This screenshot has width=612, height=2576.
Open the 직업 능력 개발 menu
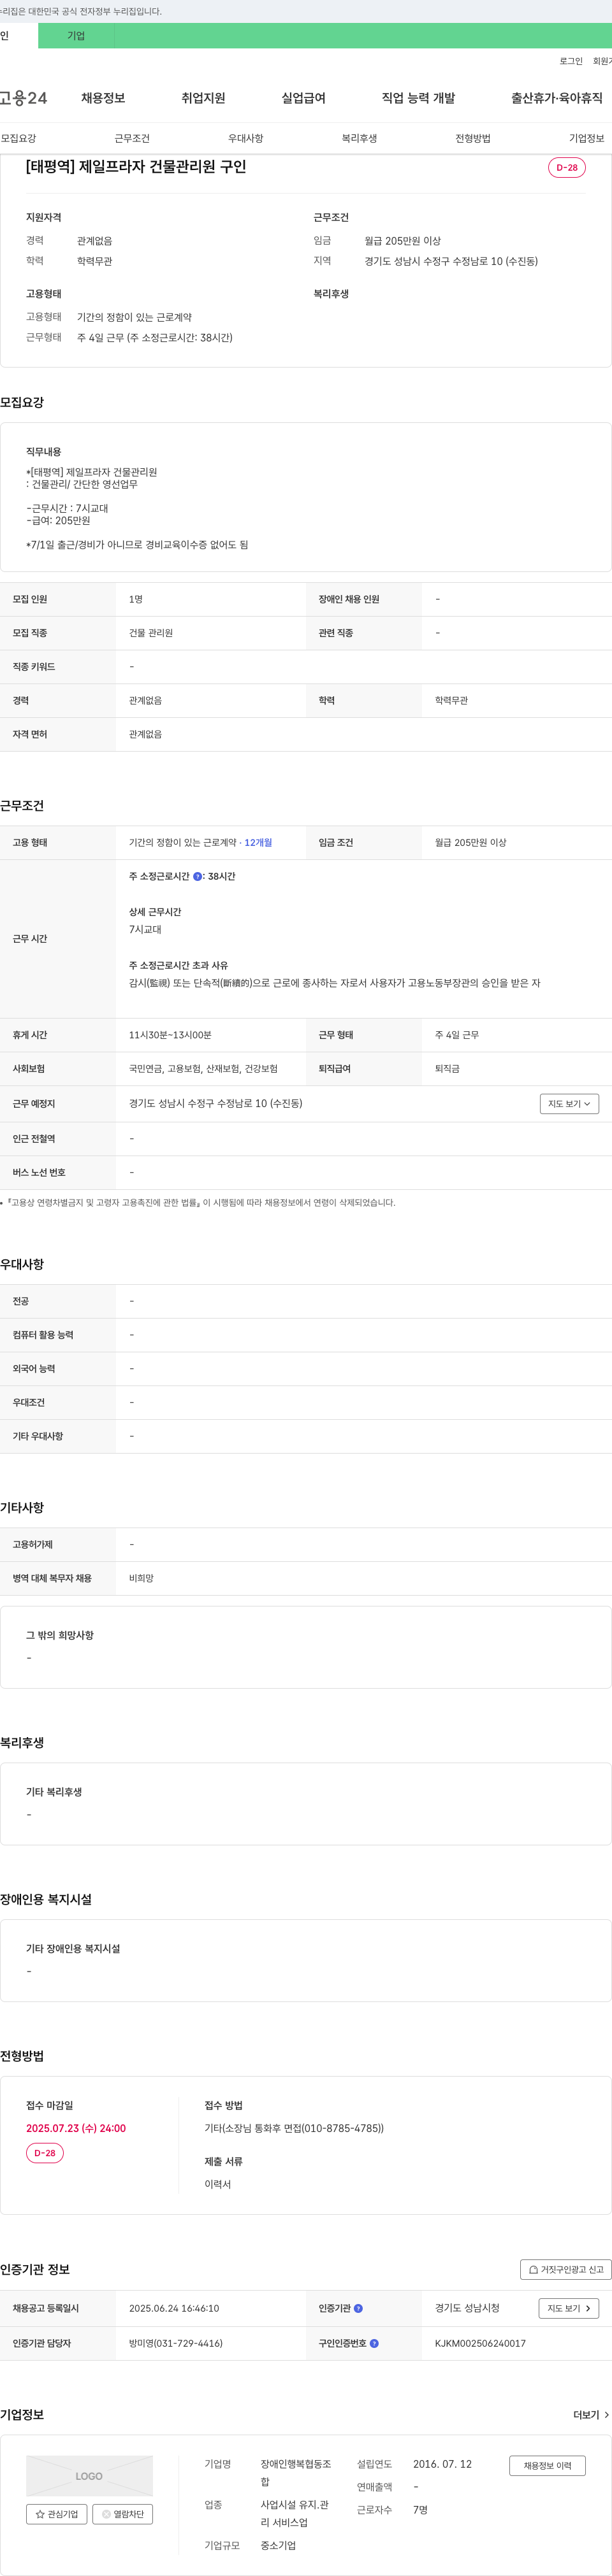coord(418,98)
